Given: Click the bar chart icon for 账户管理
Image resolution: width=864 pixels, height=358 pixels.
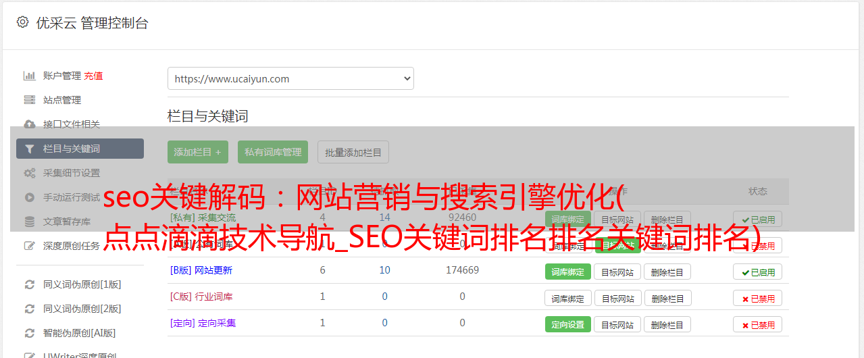Looking at the screenshot, I should [x=29, y=76].
